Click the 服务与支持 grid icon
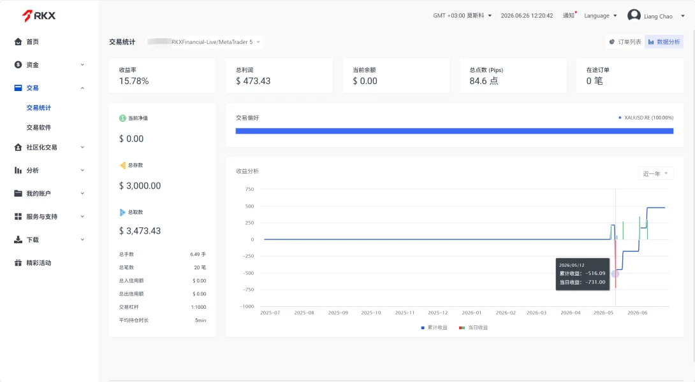695x382 pixels. [x=18, y=216]
